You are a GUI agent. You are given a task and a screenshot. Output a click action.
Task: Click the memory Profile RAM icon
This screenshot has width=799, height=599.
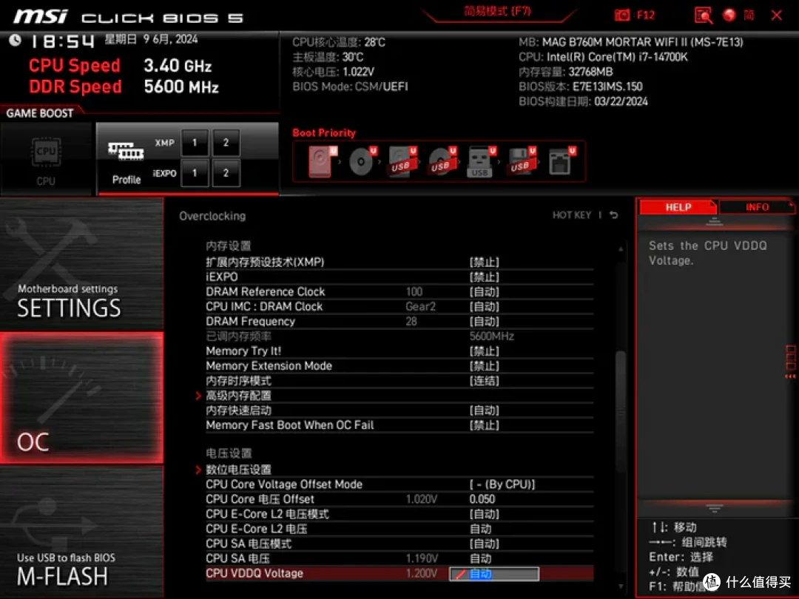126,152
